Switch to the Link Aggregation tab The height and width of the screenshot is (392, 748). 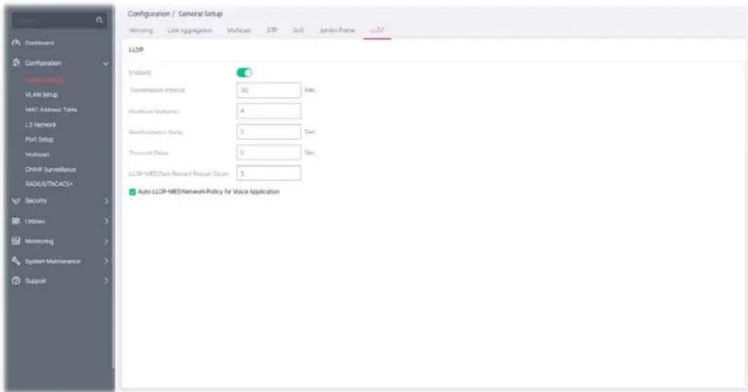click(x=189, y=30)
